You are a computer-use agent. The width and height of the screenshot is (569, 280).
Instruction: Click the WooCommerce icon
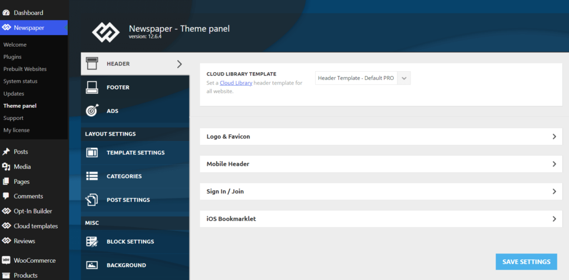pyautogui.click(x=6, y=261)
